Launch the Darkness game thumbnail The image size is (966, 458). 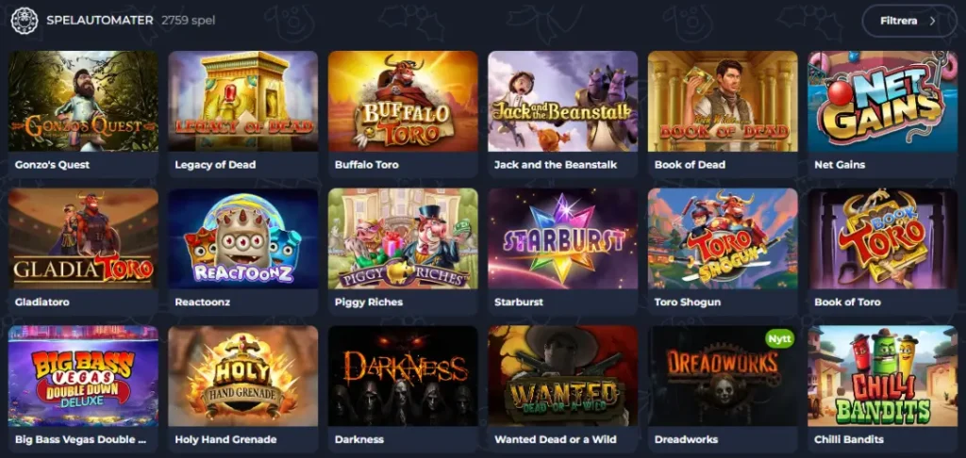point(403,376)
